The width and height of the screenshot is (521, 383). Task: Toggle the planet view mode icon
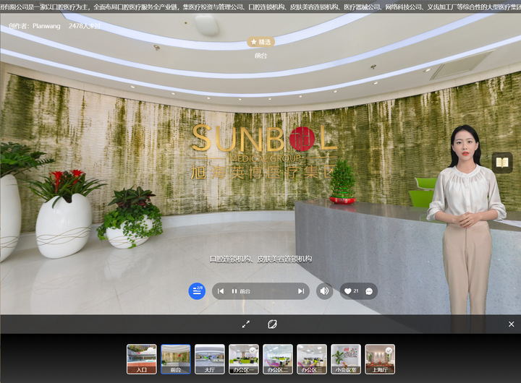tap(272, 324)
